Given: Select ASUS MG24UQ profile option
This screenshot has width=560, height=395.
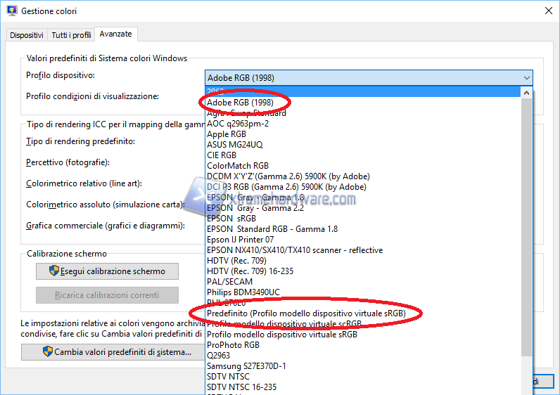Looking at the screenshot, I should [234, 145].
